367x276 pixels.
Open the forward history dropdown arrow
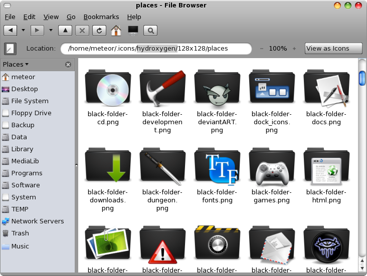51,30
